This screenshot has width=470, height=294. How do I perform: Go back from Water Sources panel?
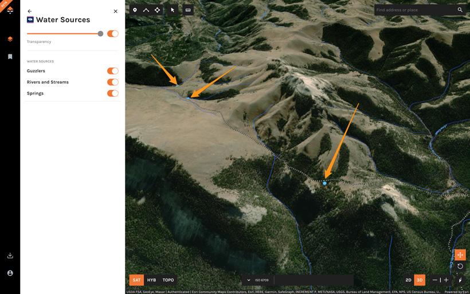[29, 11]
